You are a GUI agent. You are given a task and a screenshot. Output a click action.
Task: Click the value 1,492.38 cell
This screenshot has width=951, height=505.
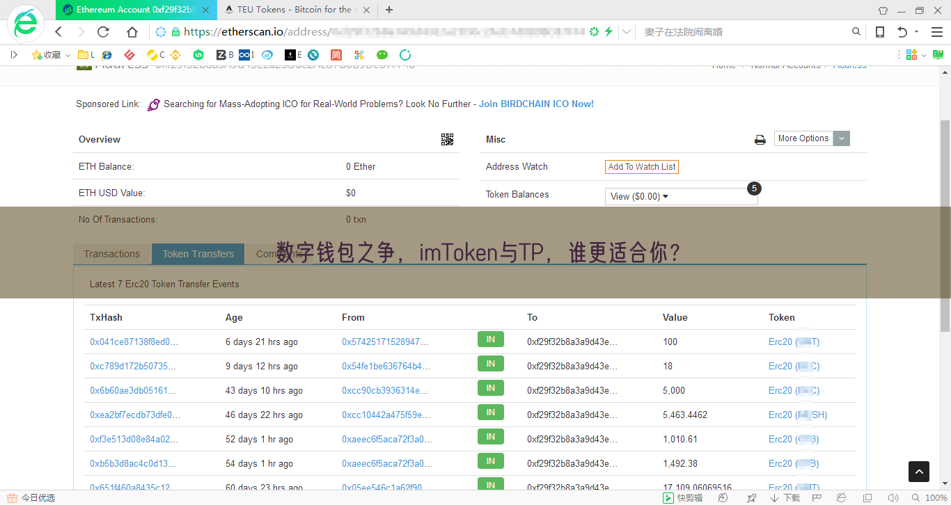coord(680,463)
